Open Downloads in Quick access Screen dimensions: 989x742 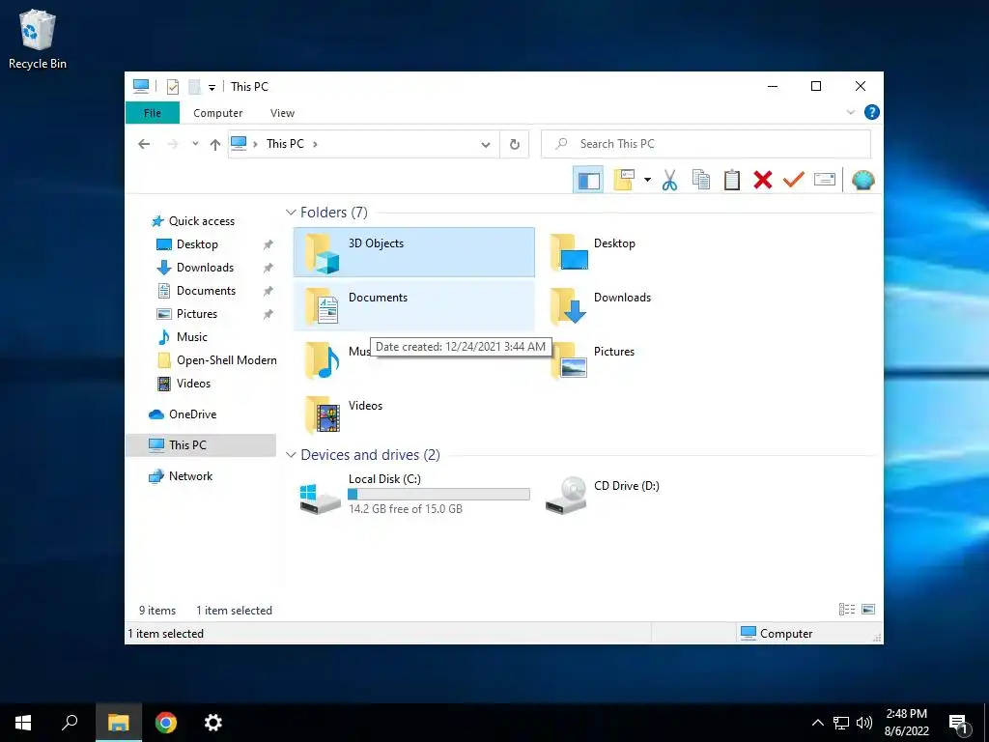click(x=205, y=268)
